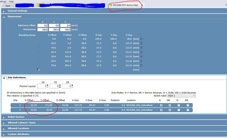Click the XS position layout field
The height and width of the screenshot is (138, 227).
click(42, 86)
